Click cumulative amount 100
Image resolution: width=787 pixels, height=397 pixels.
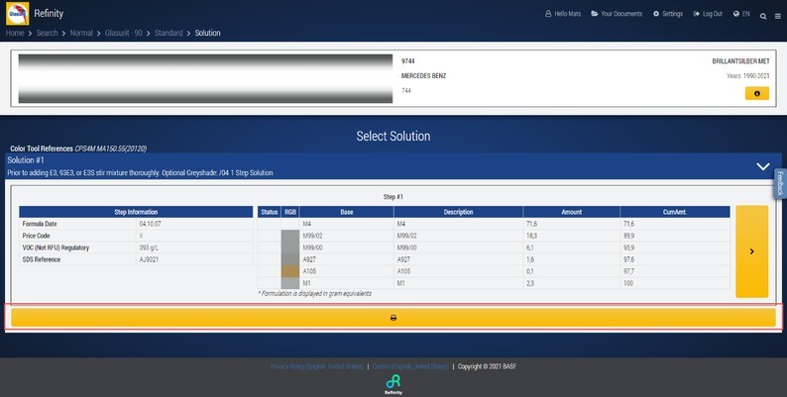coord(628,283)
